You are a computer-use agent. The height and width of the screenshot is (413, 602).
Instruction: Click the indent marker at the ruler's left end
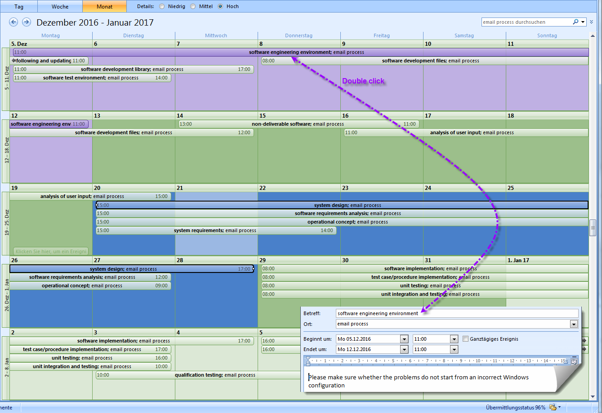click(x=308, y=360)
